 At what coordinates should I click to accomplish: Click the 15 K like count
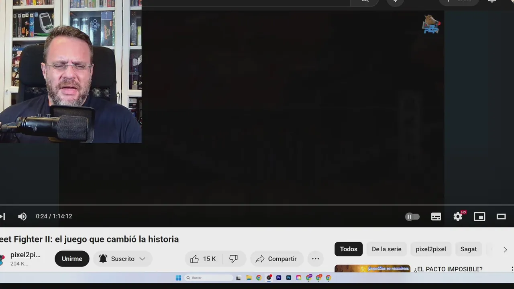[209, 259]
